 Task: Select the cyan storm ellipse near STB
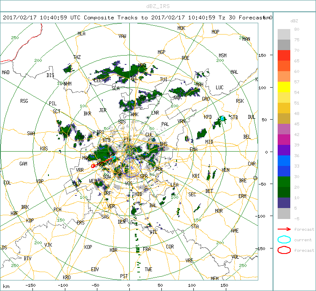click(x=222, y=118)
